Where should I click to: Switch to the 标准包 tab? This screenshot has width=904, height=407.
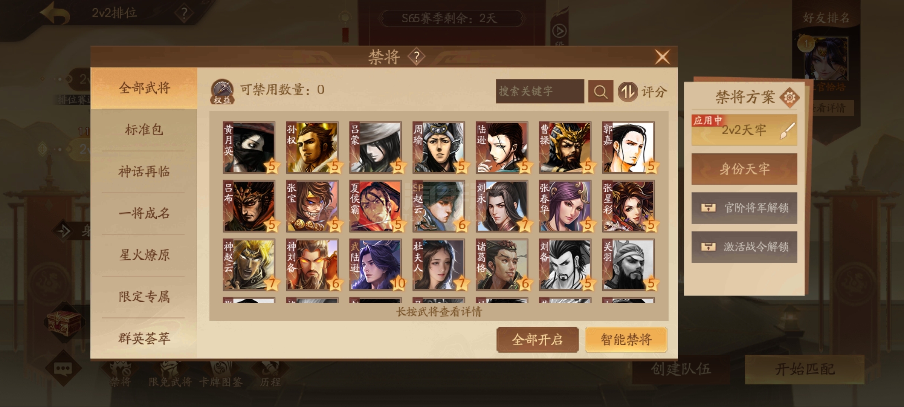pos(144,130)
